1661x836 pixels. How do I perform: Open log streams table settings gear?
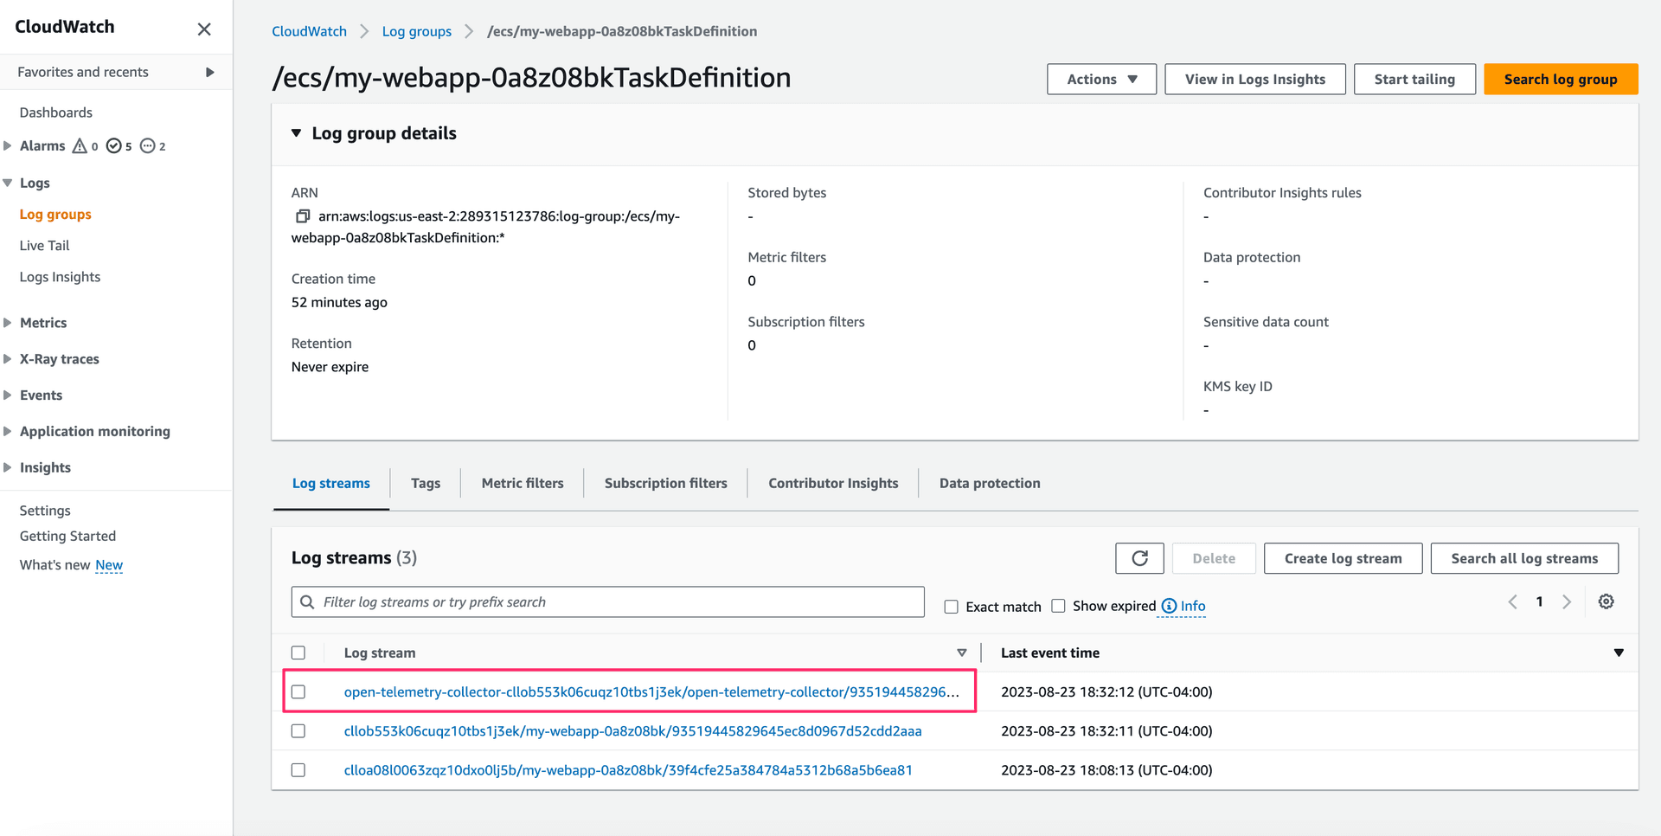1606,601
